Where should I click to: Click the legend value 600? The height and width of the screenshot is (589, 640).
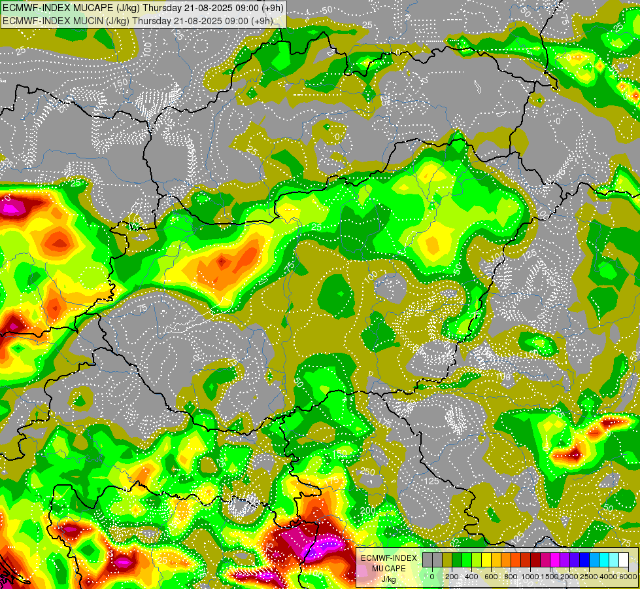pos(491,577)
